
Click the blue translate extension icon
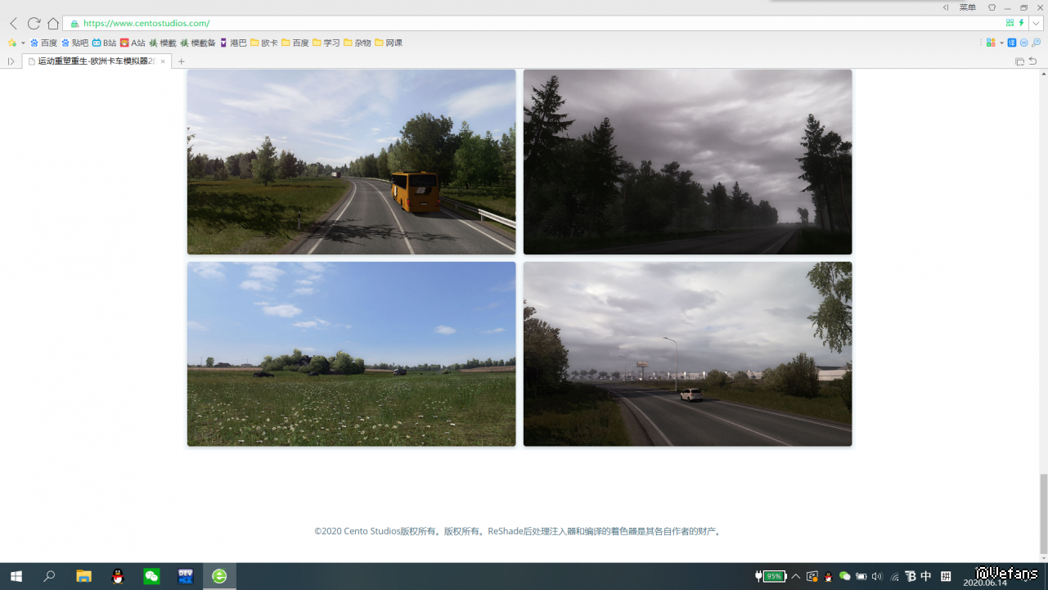(1012, 43)
